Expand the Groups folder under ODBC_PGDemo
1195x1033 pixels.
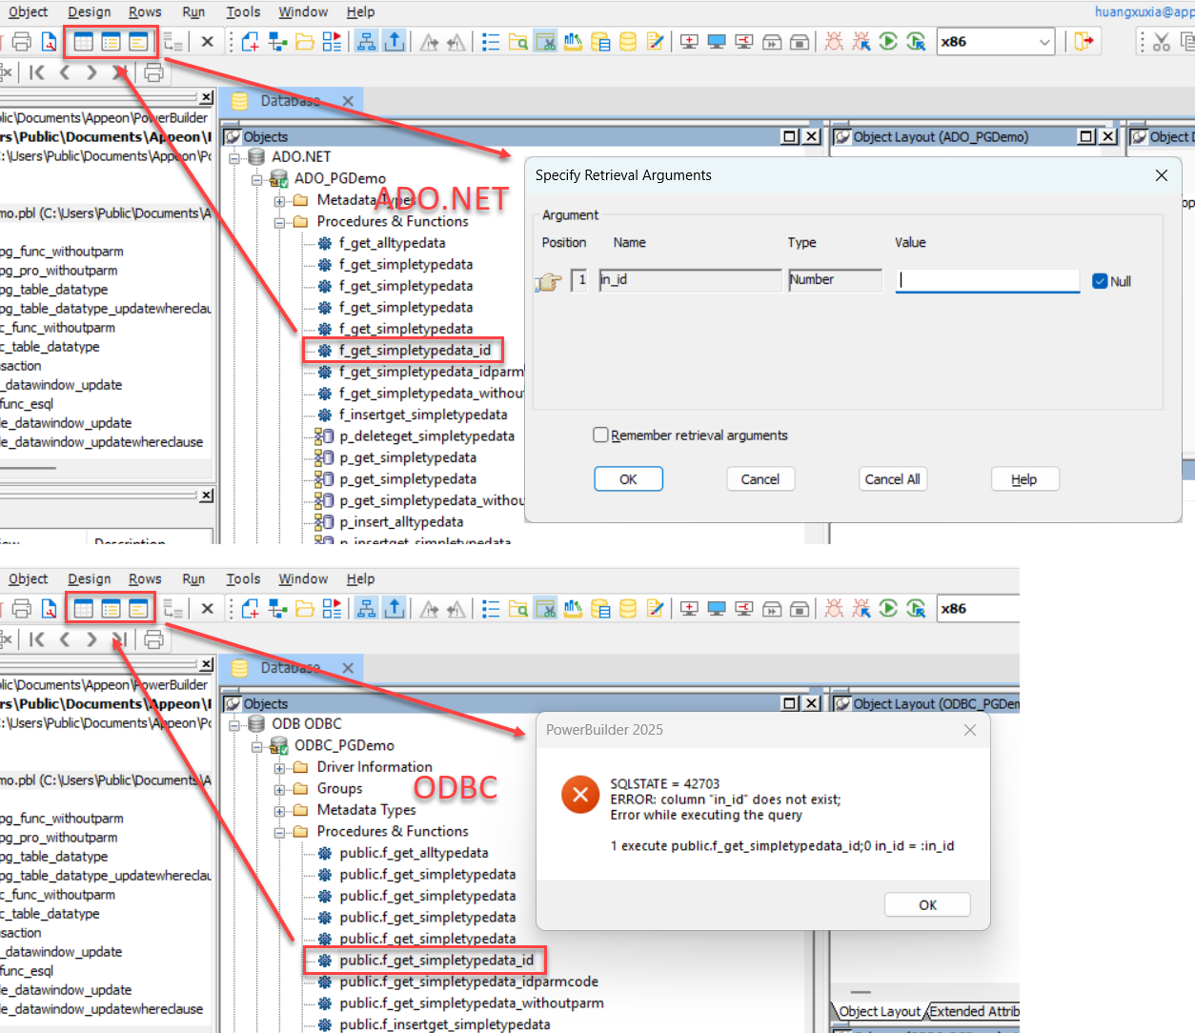(279, 789)
